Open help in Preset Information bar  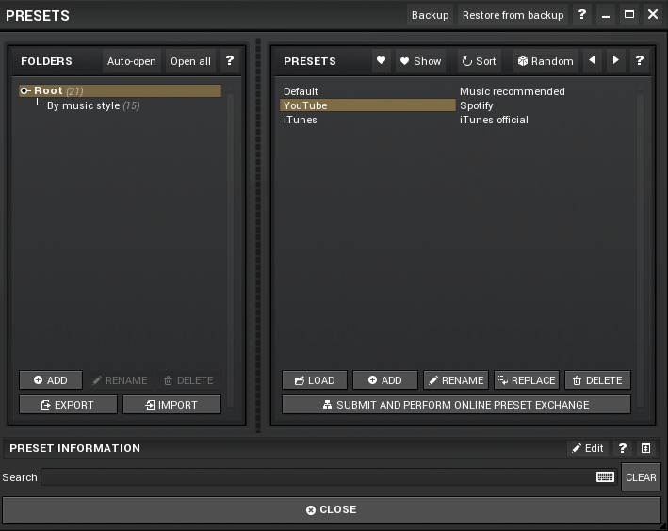click(x=623, y=448)
